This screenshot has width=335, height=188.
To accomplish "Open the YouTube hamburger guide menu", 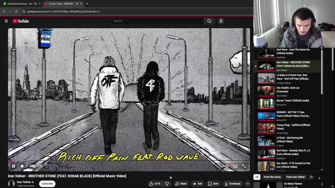I will (x=6, y=21).
